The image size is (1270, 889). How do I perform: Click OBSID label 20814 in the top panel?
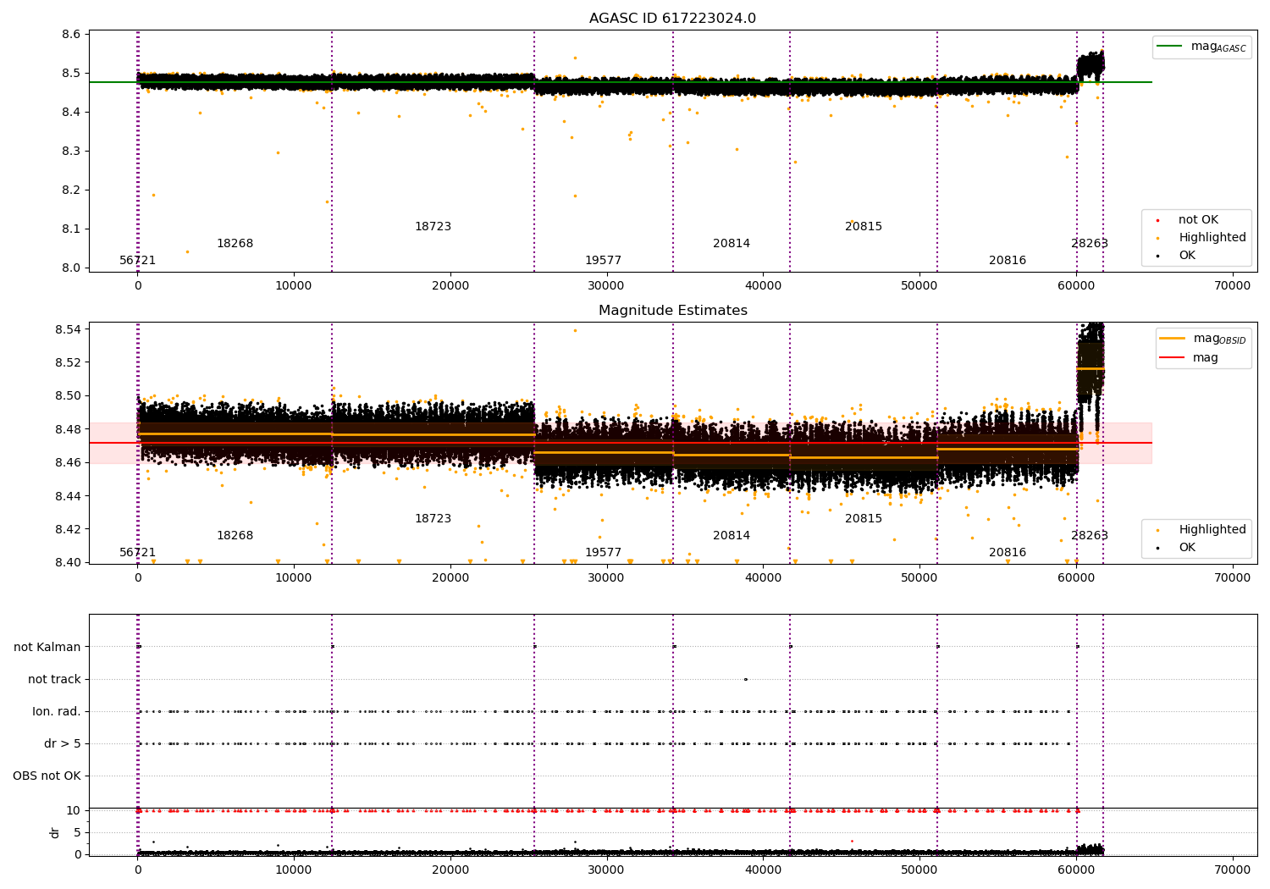(732, 244)
